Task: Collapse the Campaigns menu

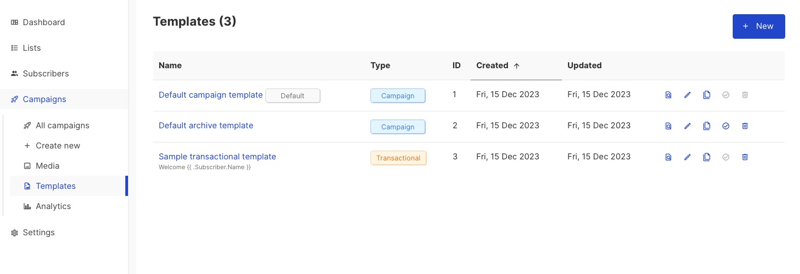Action: click(x=64, y=99)
